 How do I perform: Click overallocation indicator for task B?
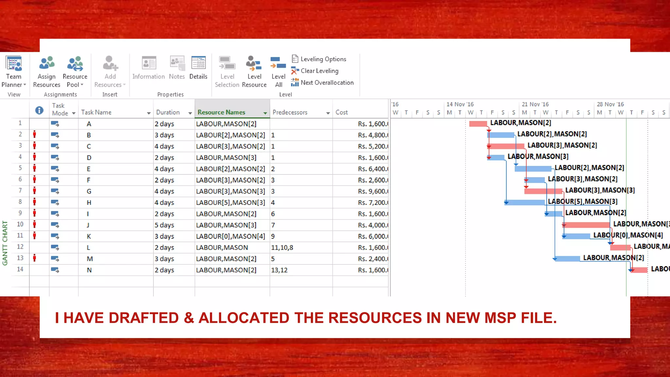[34, 135]
